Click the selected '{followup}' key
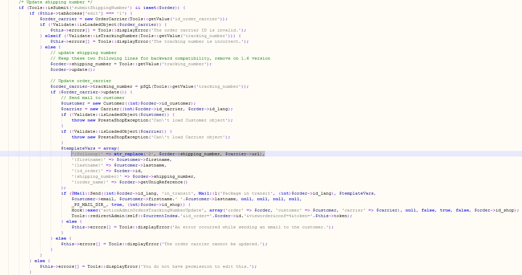This screenshot has height=275, width=522. (x=87, y=154)
